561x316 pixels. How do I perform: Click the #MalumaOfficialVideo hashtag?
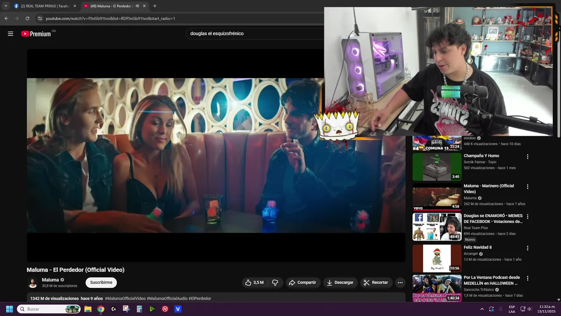click(125, 298)
